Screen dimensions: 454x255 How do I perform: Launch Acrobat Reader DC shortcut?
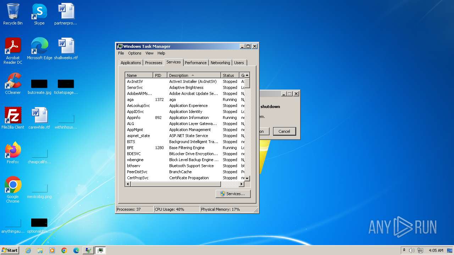(x=13, y=51)
